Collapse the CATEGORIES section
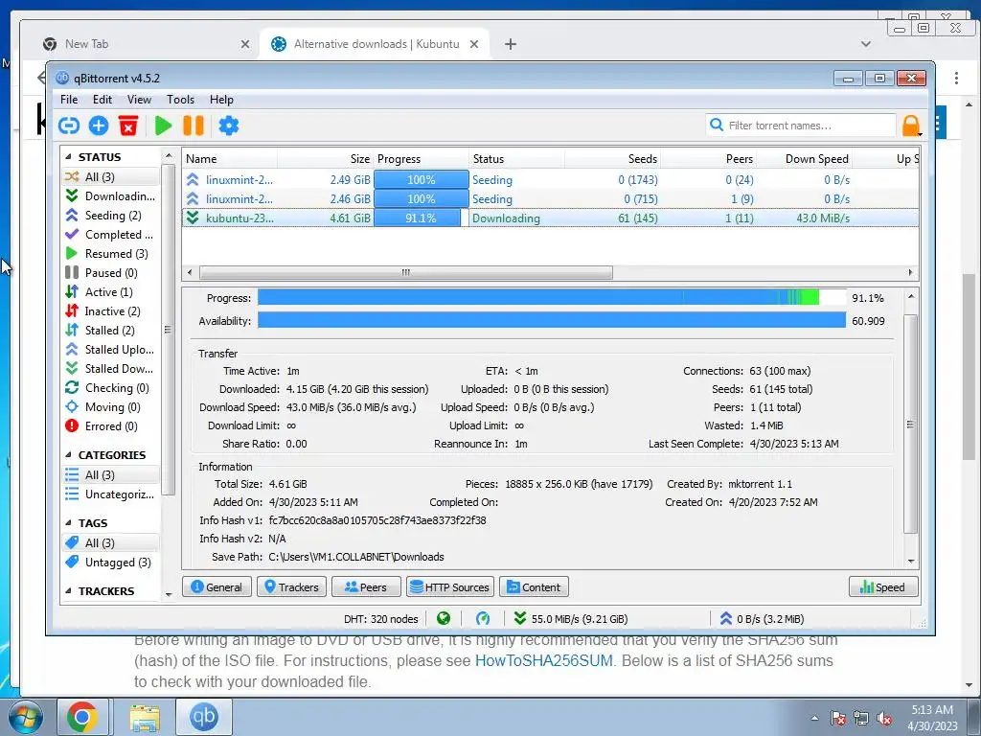981x736 pixels. (68, 455)
